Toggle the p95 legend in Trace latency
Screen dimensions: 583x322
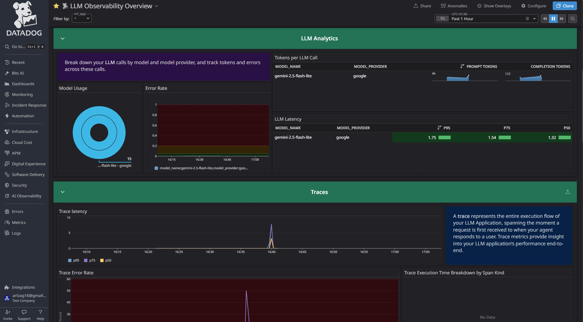point(74,260)
